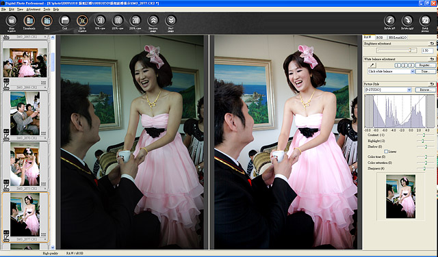This screenshot has width=438, height=257.
Task: Click the Brightness adjustment slider
Action: (x=396, y=51)
